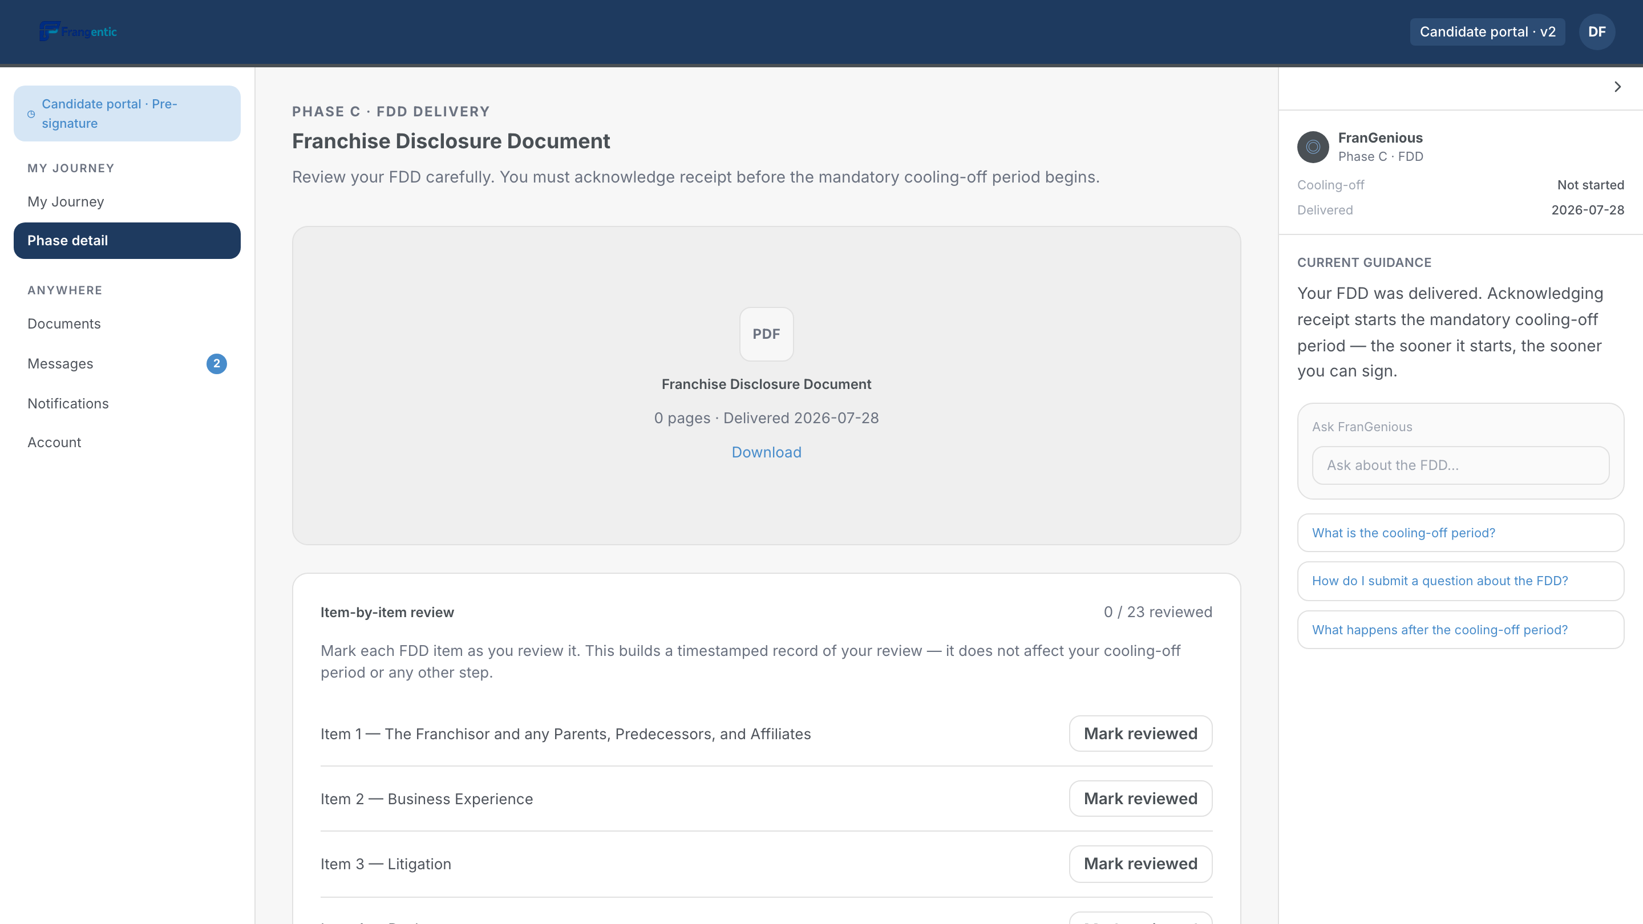The height and width of the screenshot is (924, 1643).
Task: Click the Candidate portal · v2 badge
Action: (x=1487, y=32)
